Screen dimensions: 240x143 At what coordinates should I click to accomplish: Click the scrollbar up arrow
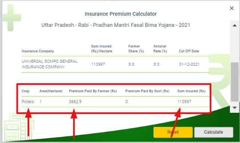(x=235, y=25)
